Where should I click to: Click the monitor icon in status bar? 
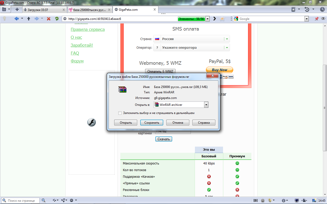[x=297, y=200]
